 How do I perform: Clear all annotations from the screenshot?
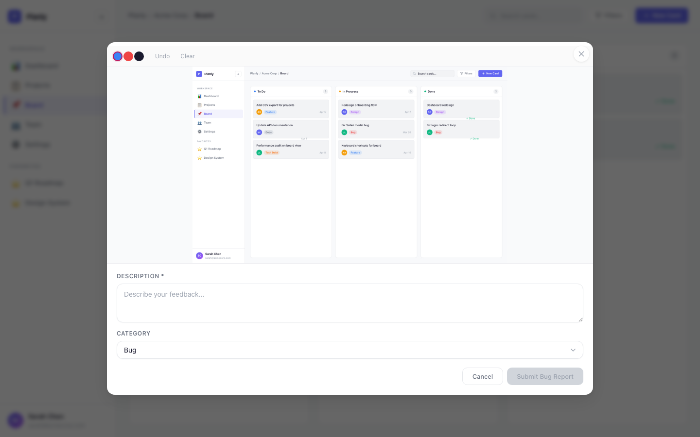point(188,56)
